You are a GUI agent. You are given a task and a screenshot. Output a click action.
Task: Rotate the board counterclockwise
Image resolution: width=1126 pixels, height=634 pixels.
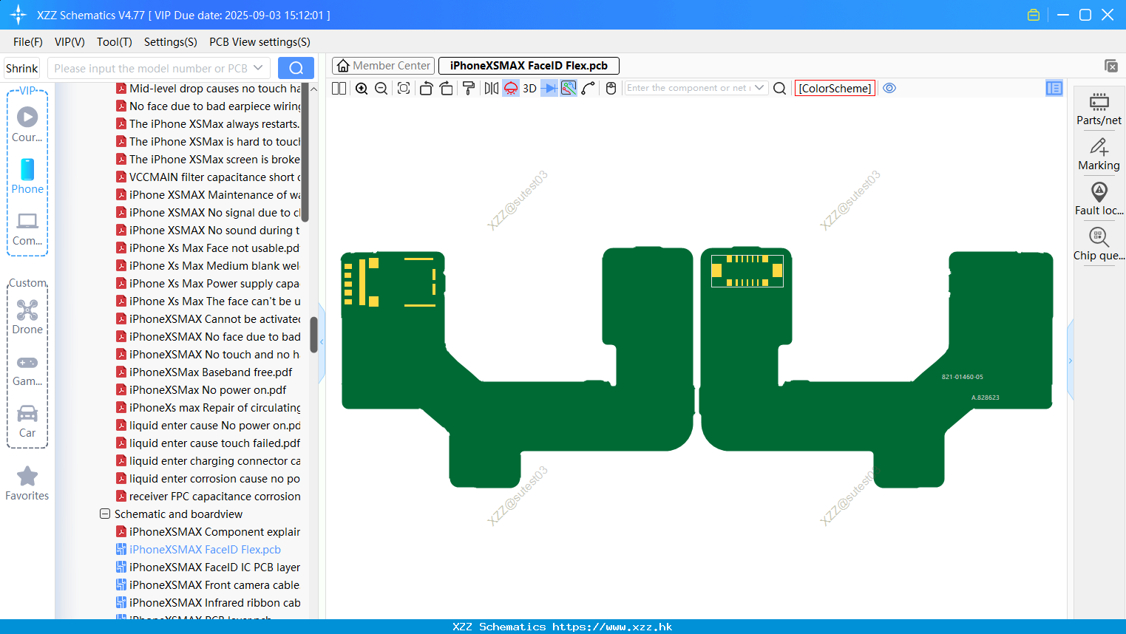point(426,89)
